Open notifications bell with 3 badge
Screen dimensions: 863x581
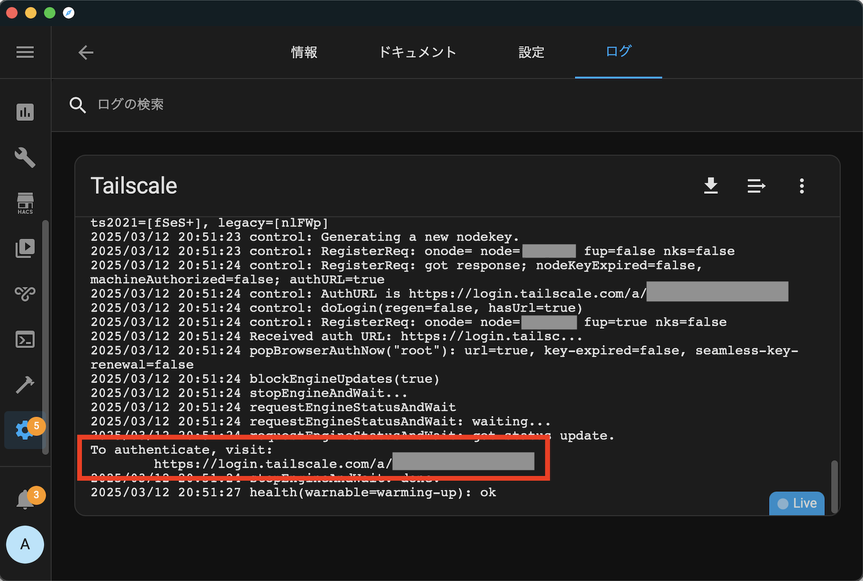click(x=26, y=499)
